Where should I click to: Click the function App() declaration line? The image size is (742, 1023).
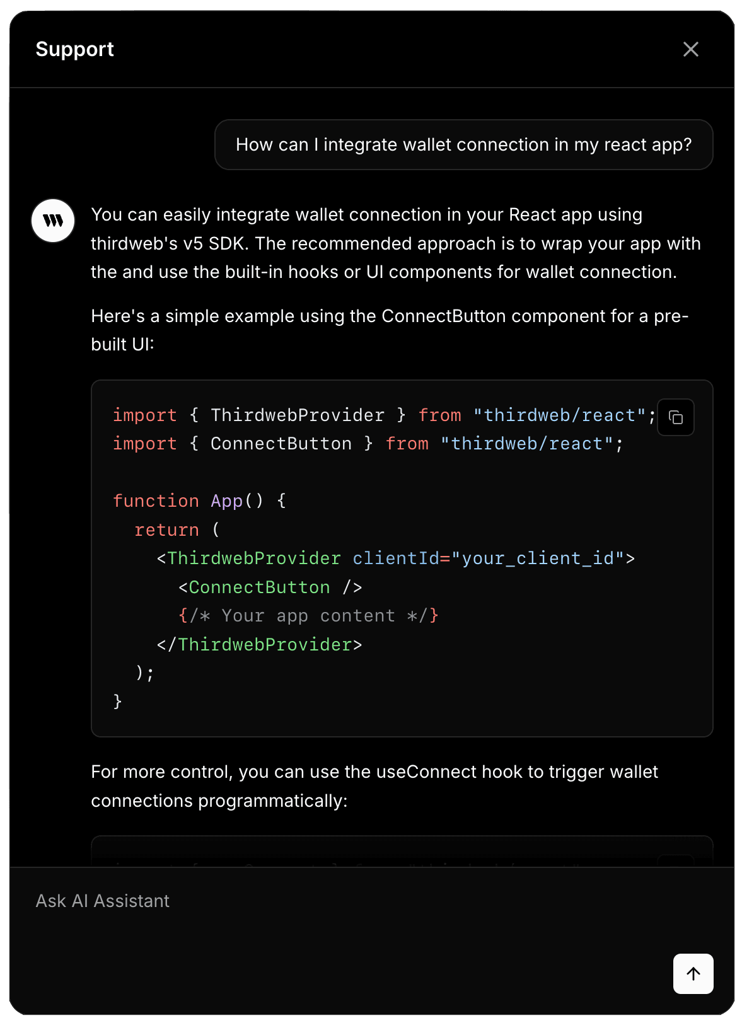199,501
